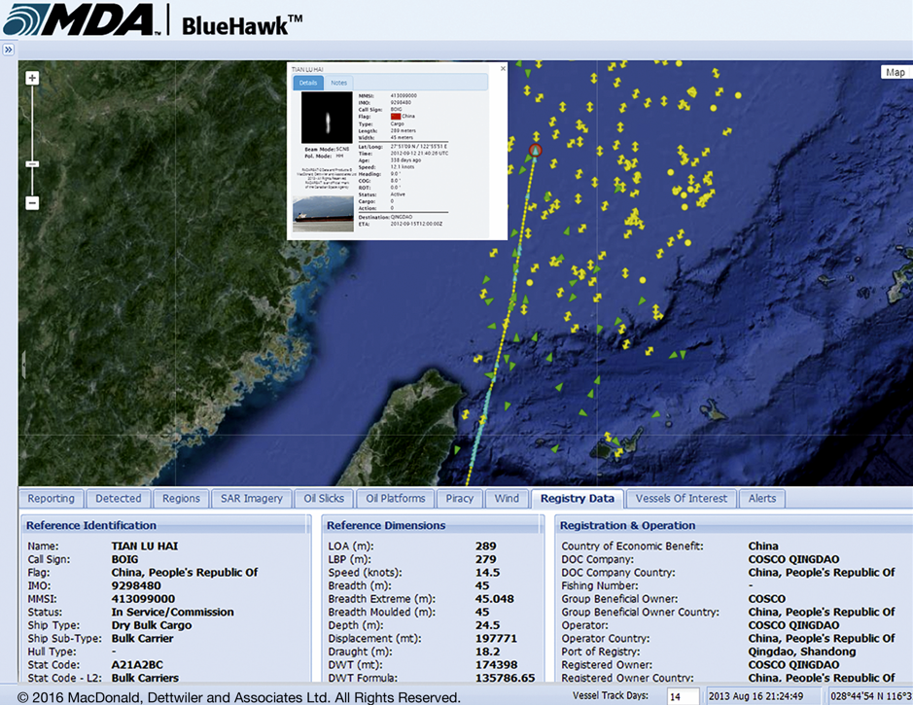Click the Group Beneficial Owner value 'COSCO'
This screenshot has height=705, width=913.
(767, 599)
